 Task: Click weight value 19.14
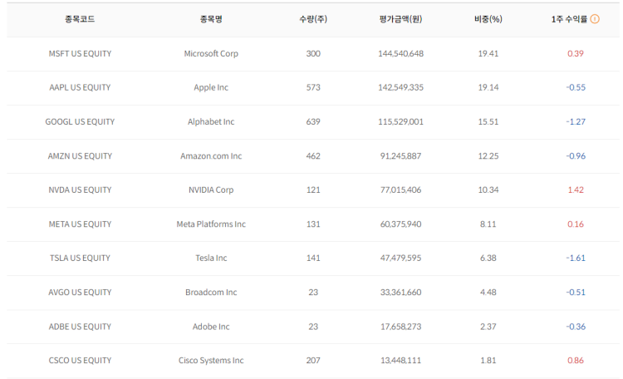[x=488, y=87]
